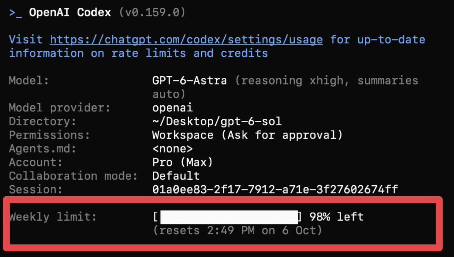Click the 'Session:' label
454x257 pixels.
[x=36, y=189]
